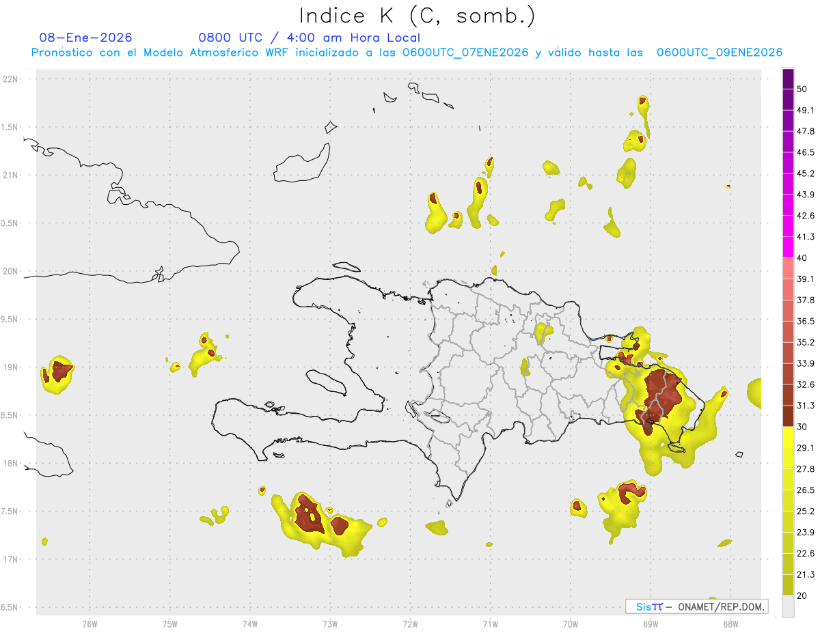Click the '72W' longitude label

pyautogui.click(x=410, y=623)
